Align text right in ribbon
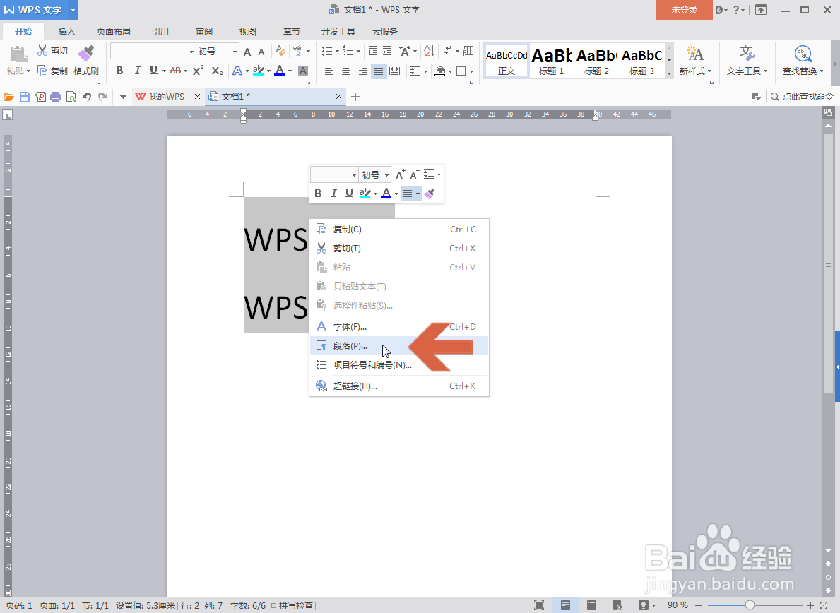 point(362,71)
